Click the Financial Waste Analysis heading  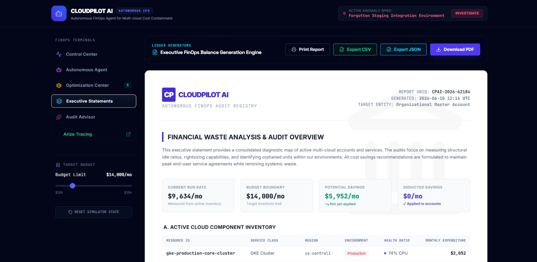[246, 137]
